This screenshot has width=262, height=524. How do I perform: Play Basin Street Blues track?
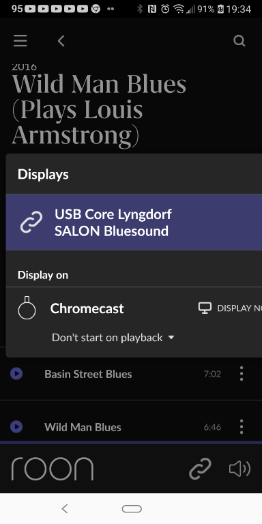16,374
